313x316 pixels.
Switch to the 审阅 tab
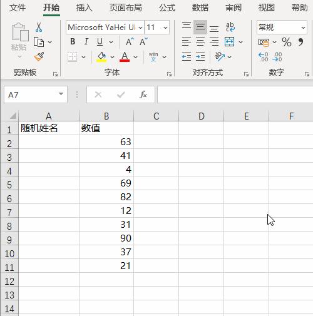coord(233,8)
